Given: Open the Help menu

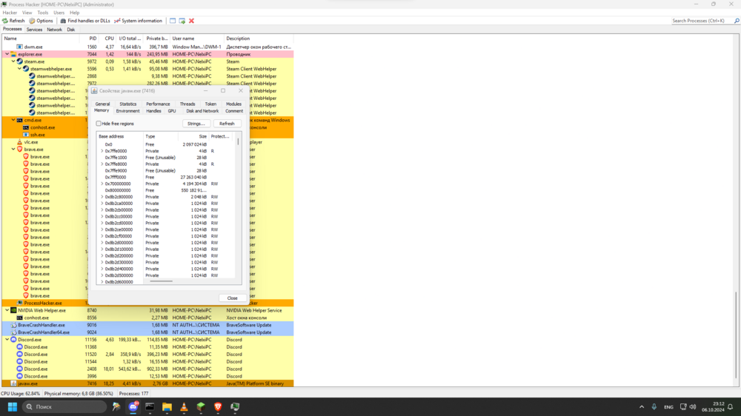Looking at the screenshot, I should pos(75,13).
